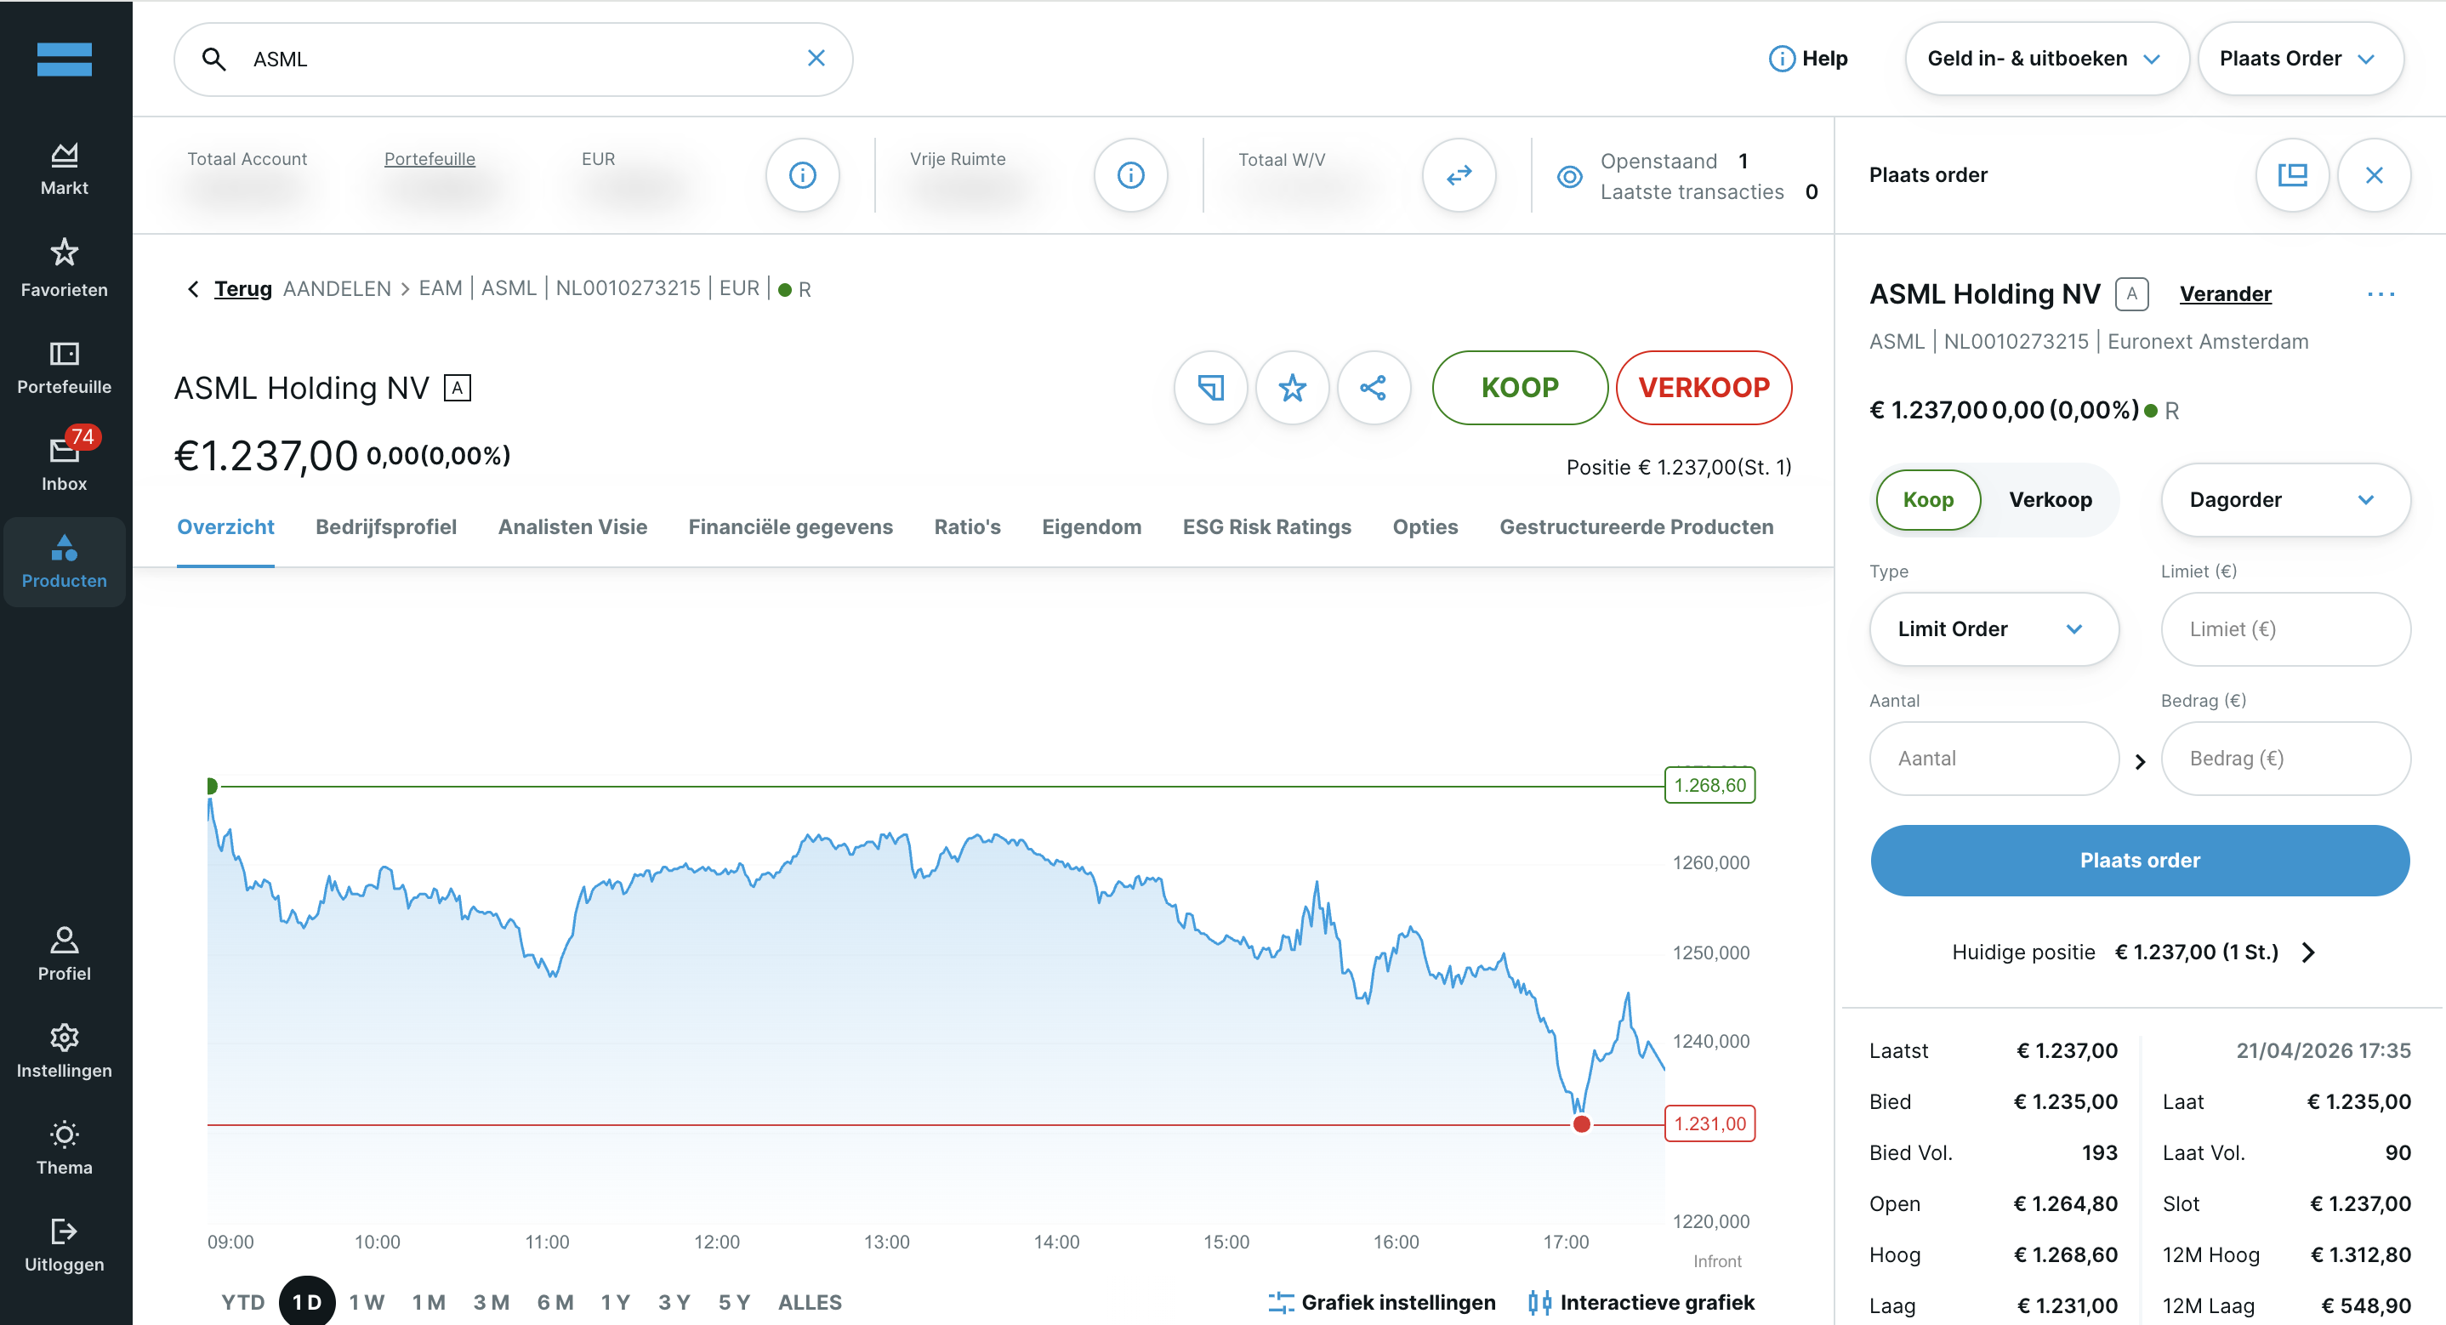This screenshot has width=2446, height=1325.
Task: Switch order side to Verkoop
Action: point(2050,499)
